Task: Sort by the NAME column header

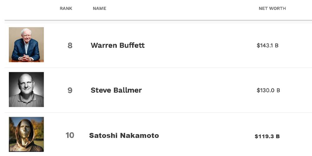Action: click(100, 8)
